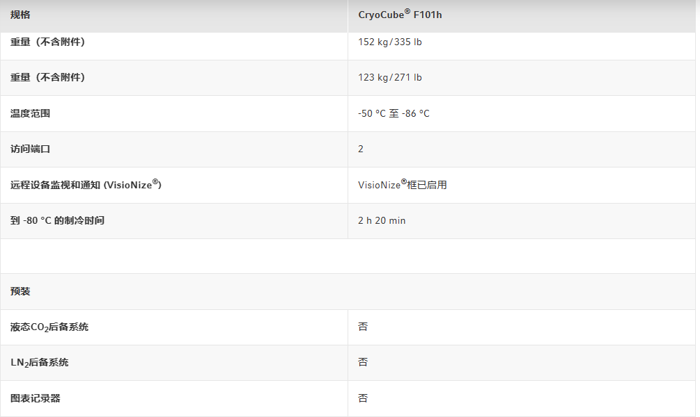Select the 123 kg / 271 lb weight value

click(389, 77)
